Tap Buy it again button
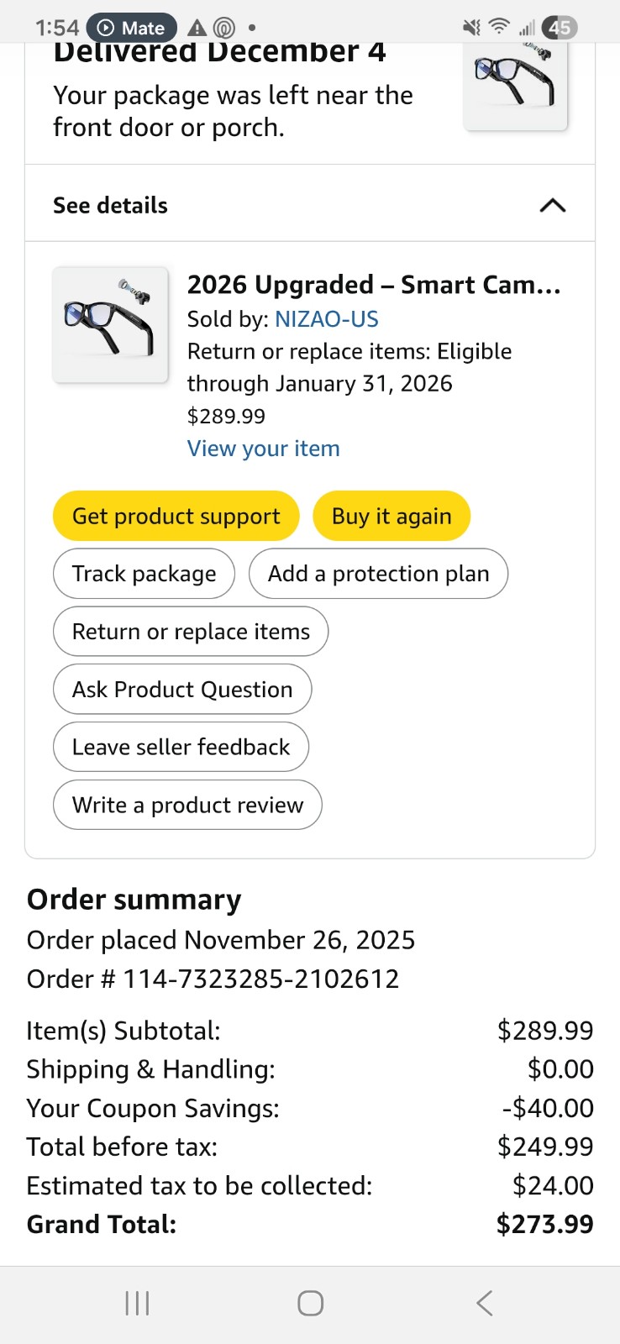The image size is (620, 1344). tap(391, 516)
